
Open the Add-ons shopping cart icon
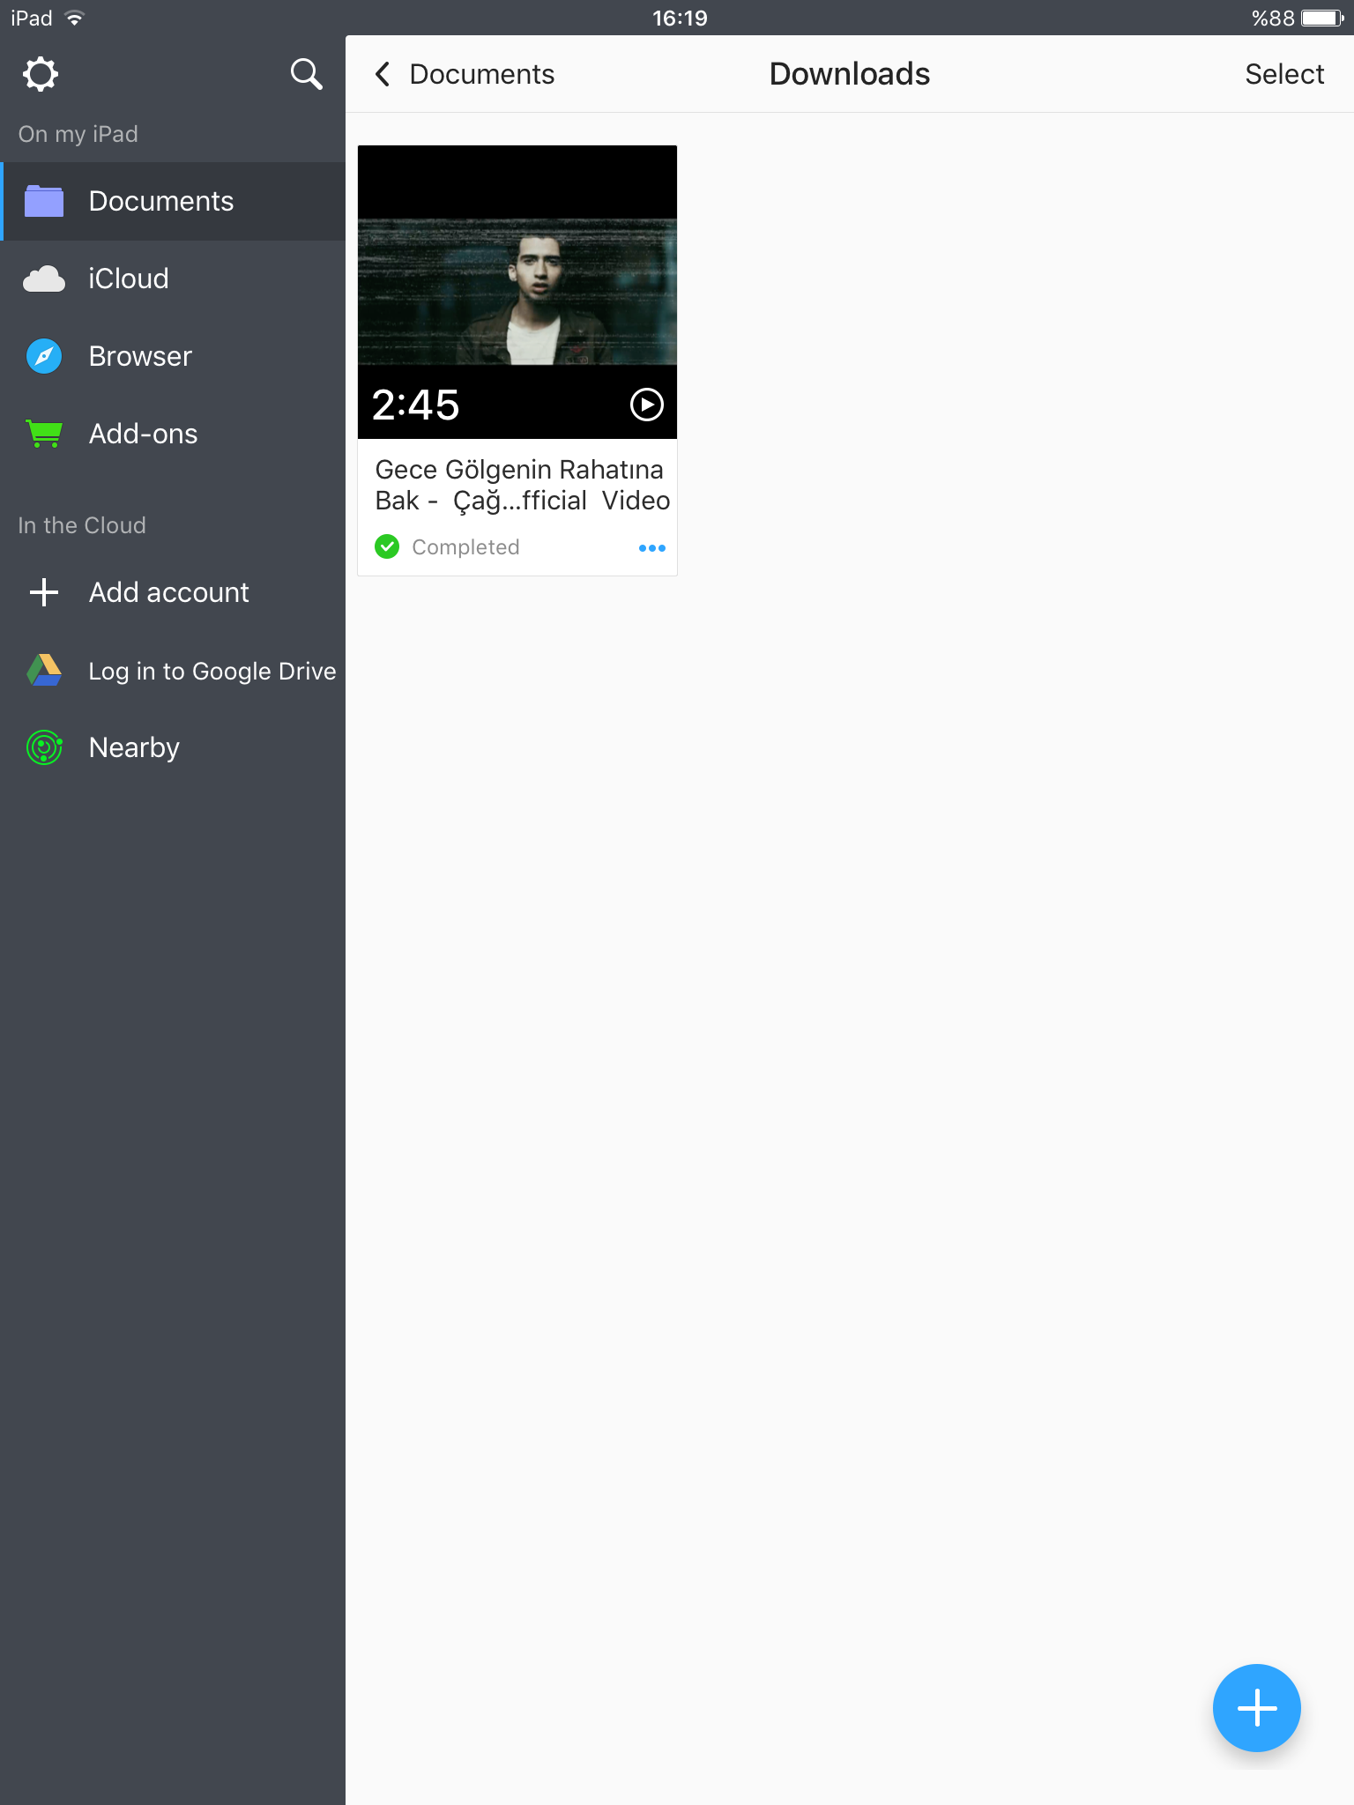(x=44, y=434)
